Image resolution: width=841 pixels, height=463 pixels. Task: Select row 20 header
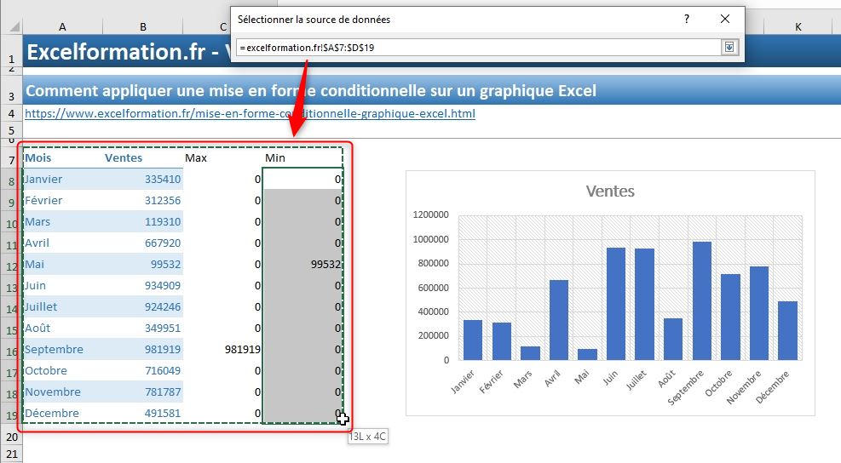[x=11, y=437]
